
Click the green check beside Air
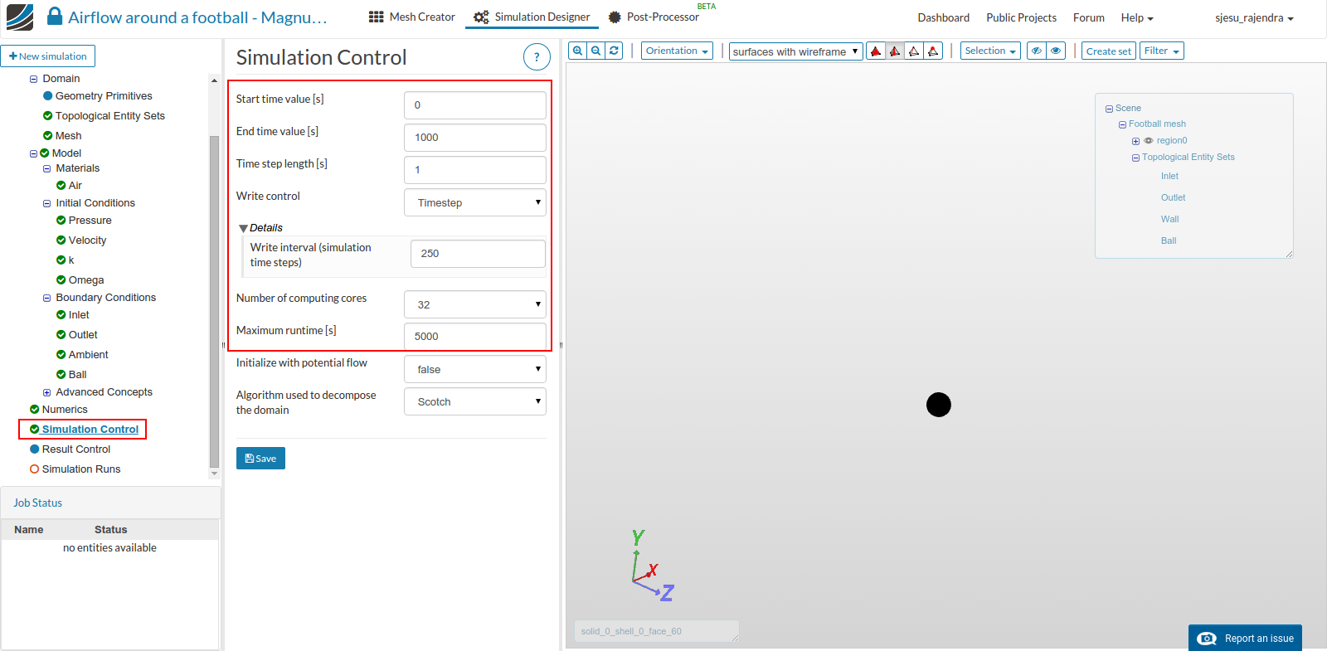point(61,186)
